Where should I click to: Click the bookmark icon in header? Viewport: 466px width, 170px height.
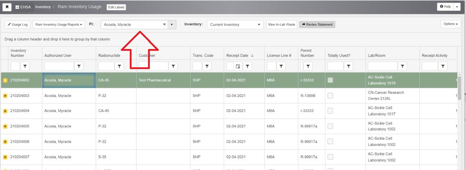click(x=7, y=7)
